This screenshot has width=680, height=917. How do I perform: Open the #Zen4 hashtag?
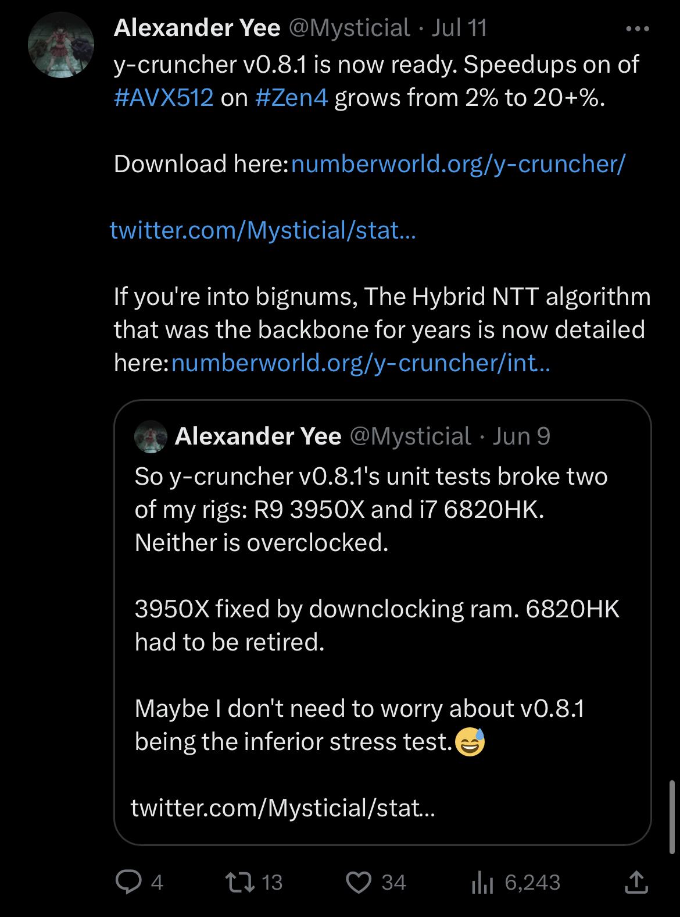292,98
